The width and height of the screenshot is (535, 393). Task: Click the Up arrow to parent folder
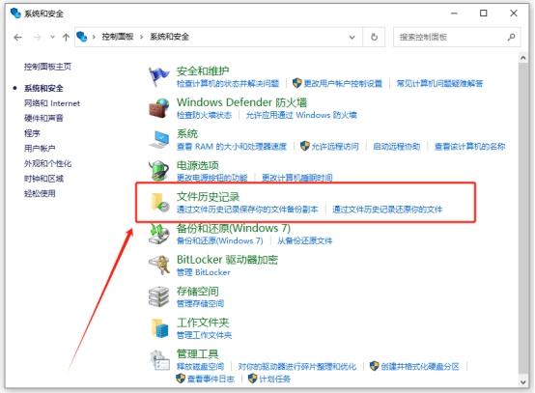tap(67, 37)
